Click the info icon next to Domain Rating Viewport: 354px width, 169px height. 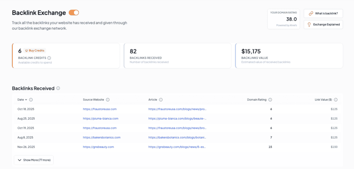point(270,100)
